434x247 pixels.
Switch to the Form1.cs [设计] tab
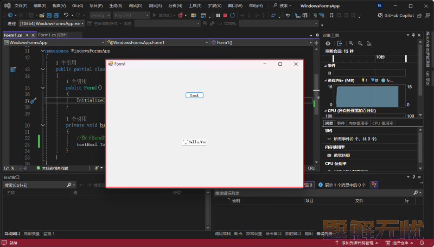[53, 35]
